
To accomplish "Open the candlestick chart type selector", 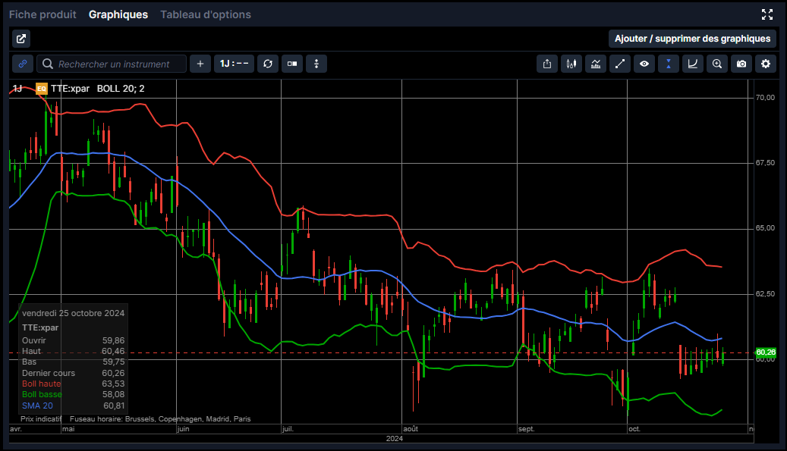I will 571,64.
